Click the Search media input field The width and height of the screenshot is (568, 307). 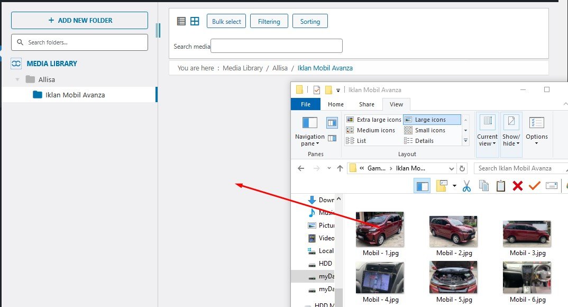[x=276, y=46]
